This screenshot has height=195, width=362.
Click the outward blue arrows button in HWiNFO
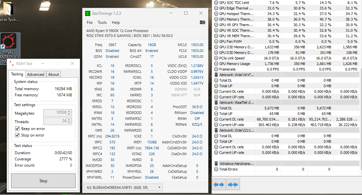tap(219, 184)
